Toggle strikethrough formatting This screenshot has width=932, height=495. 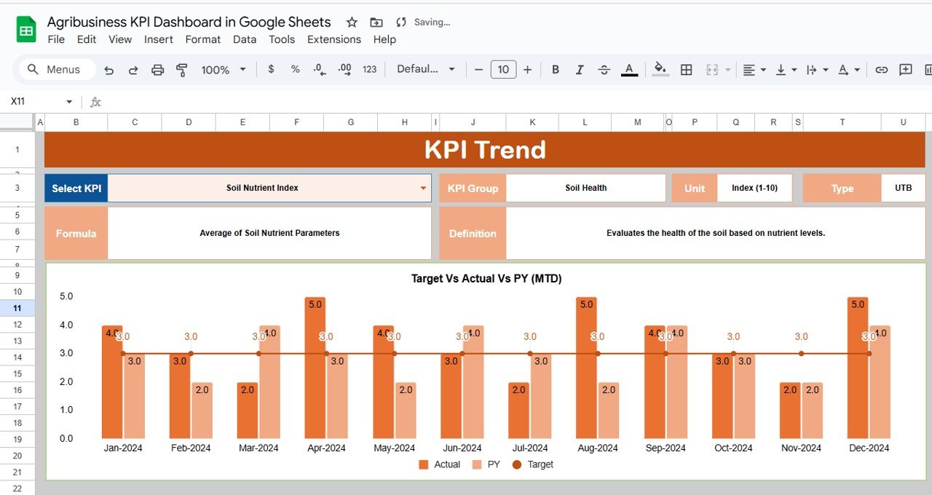[604, 69]
